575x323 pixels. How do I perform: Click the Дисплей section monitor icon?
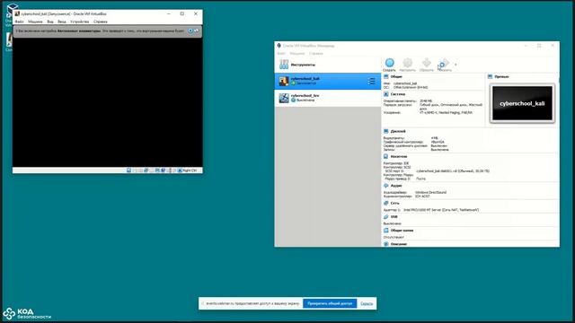[x=386, y=131]
